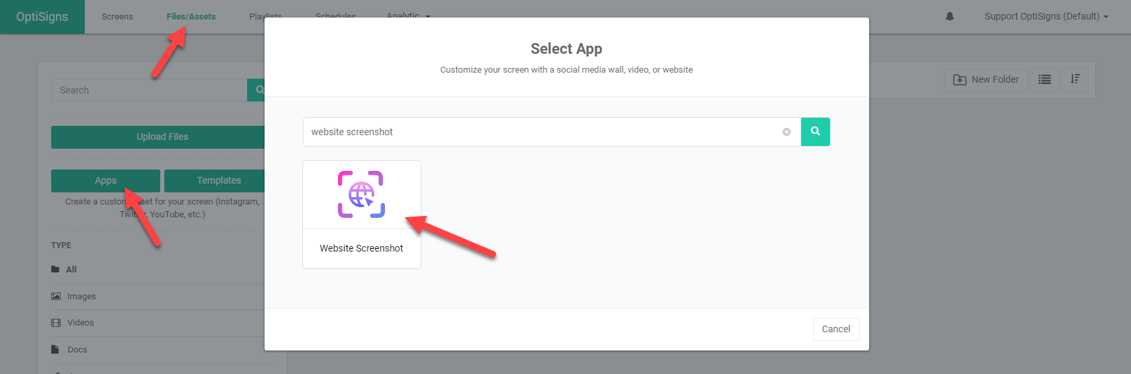Open the sort order options
This screenshot has width=1131, height=374.
pyautogui.click(x=1075, y=79)
